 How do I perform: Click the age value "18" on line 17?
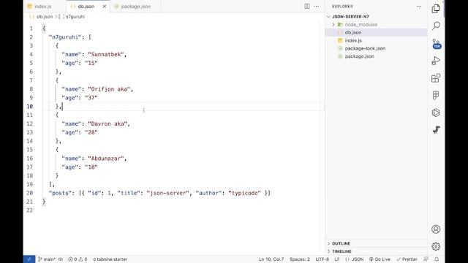(91, 167)
